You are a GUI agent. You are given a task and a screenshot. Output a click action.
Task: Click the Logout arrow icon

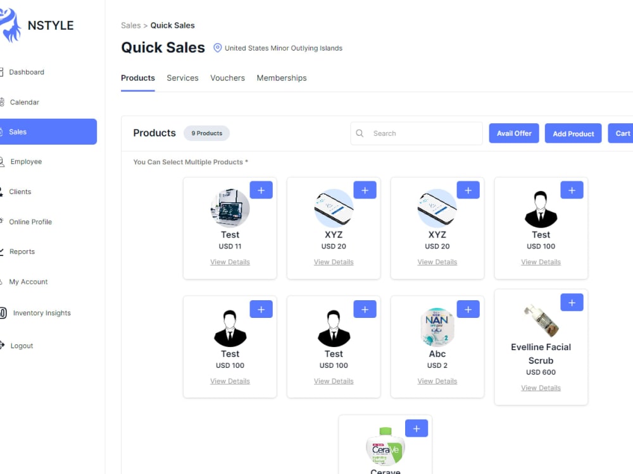[2, 346]
